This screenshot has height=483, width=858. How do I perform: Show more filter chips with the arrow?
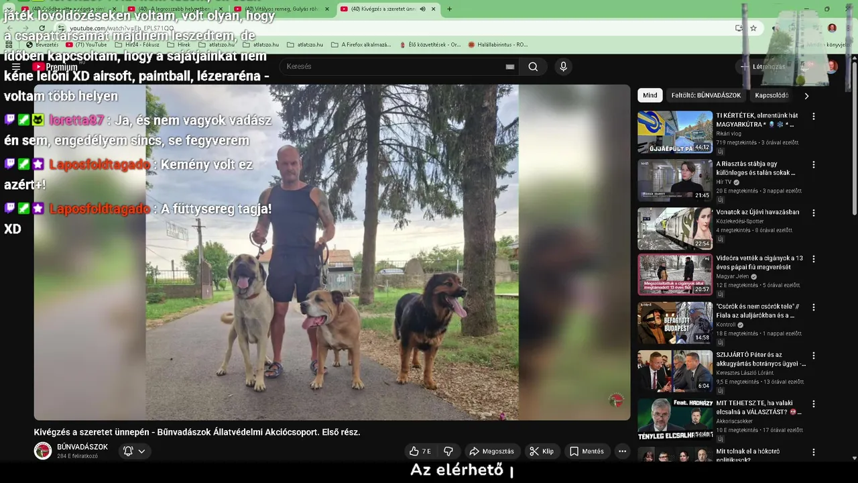click(x=806, y=96)
